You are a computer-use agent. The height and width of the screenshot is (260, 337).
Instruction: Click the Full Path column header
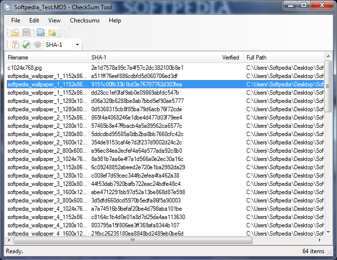[284, 58]
